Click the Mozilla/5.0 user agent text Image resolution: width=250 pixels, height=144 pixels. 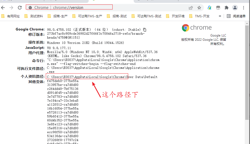tap(102, 54)
